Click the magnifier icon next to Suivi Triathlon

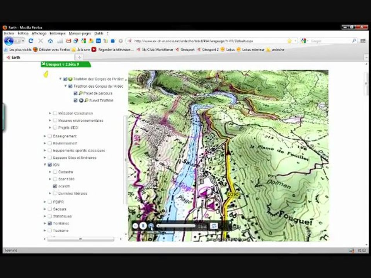pyautogui.click(x=86, y=100)
